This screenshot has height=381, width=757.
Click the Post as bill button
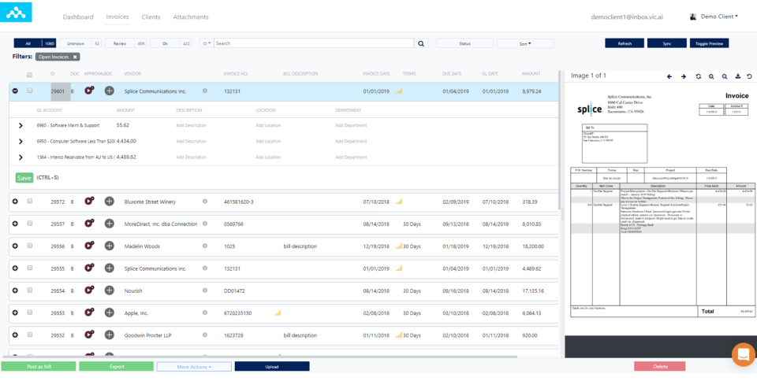pos(39,367)
